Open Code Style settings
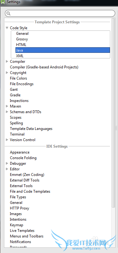This screenshot has height=253, width=118. pyautogui.click(x=19, y=28)
